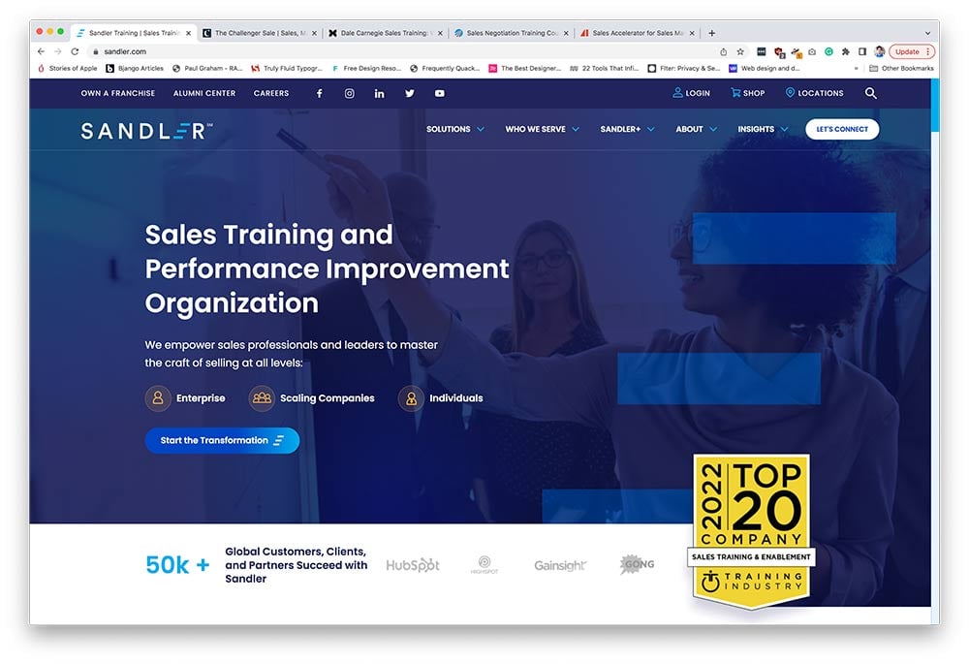Click the Scaling Companies label text
This screenshot has height=664, width=969.
point(328,398)
